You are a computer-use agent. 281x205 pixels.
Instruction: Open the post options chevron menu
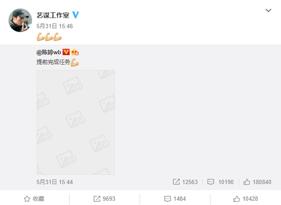click(268, 11)
